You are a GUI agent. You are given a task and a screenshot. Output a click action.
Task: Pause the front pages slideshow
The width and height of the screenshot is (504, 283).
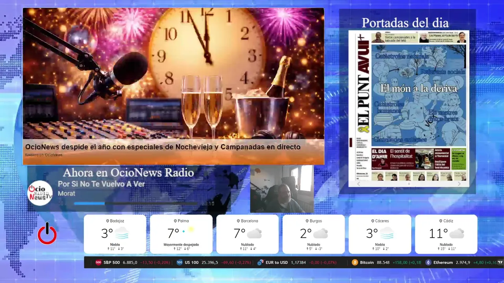[x=409, y=184]
